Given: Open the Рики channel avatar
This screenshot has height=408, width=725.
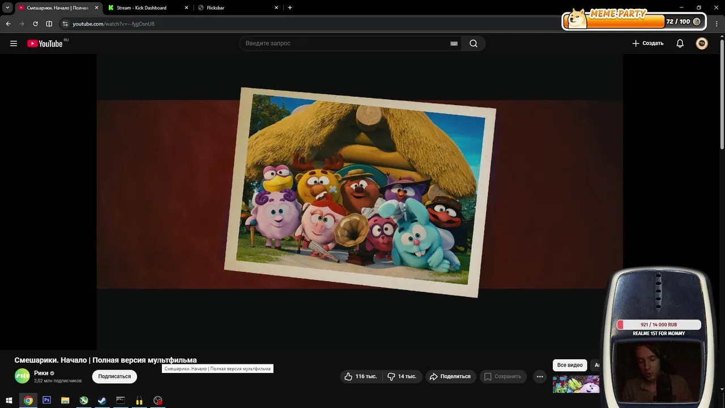Looking at the screenshot, I should click(22, 376).
